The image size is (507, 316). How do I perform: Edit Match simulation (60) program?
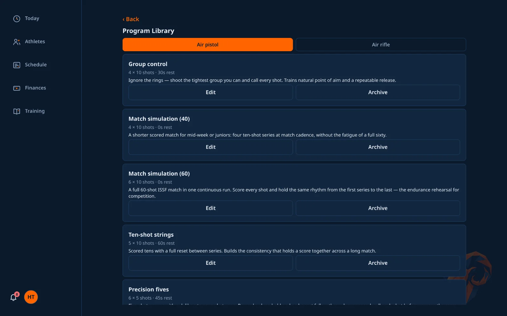click(x=211, y=208)
